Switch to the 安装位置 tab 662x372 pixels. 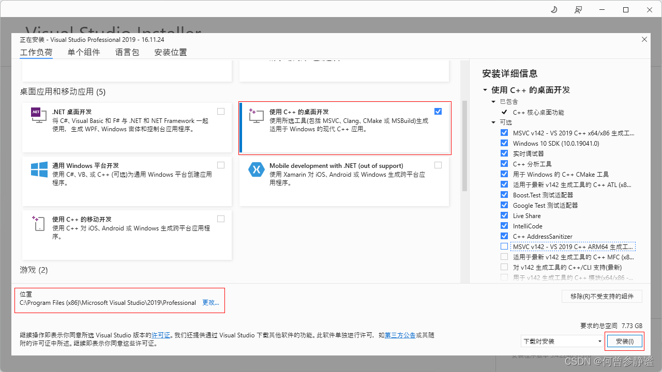(171, 52)
